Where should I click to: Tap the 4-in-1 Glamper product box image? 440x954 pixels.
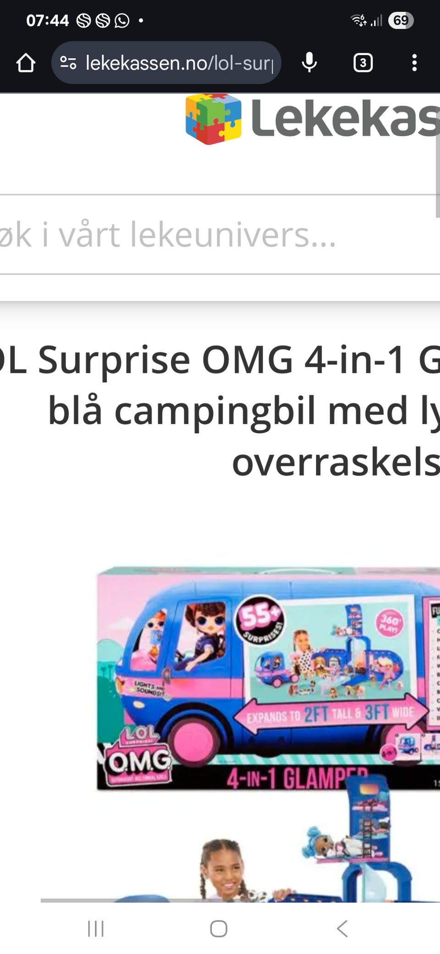coord(268,678)
